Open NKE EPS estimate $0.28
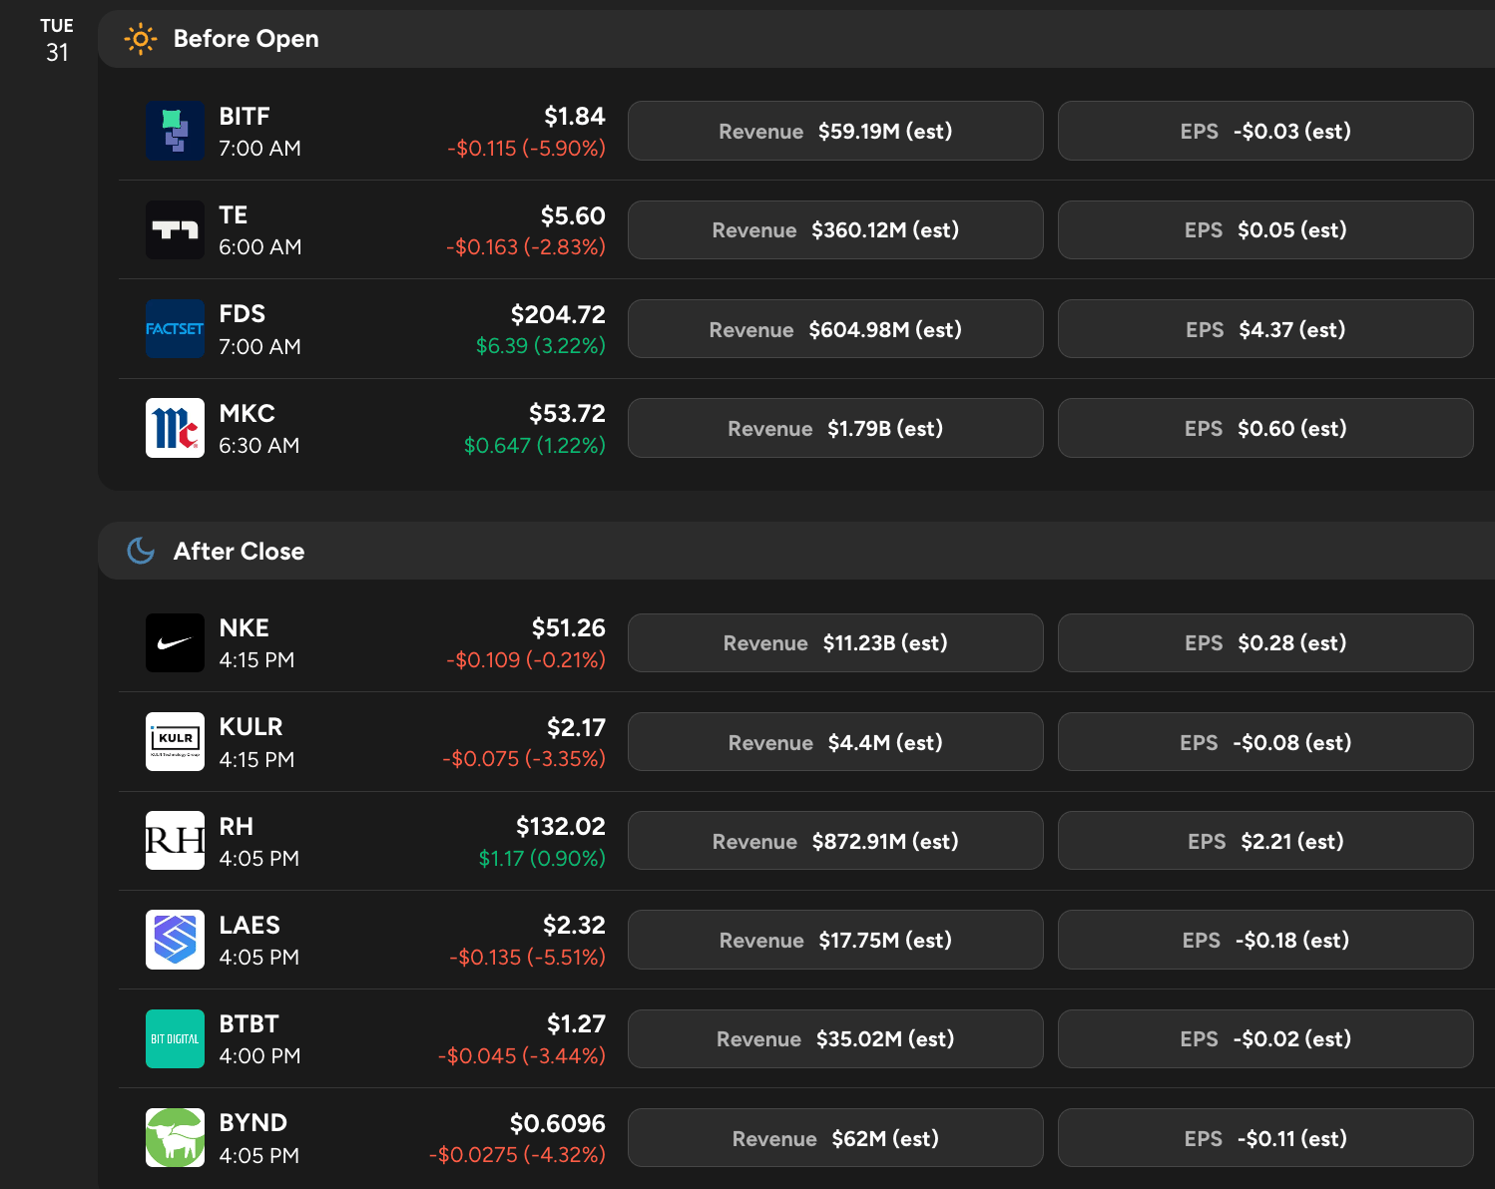 (x=1265, y=642)
